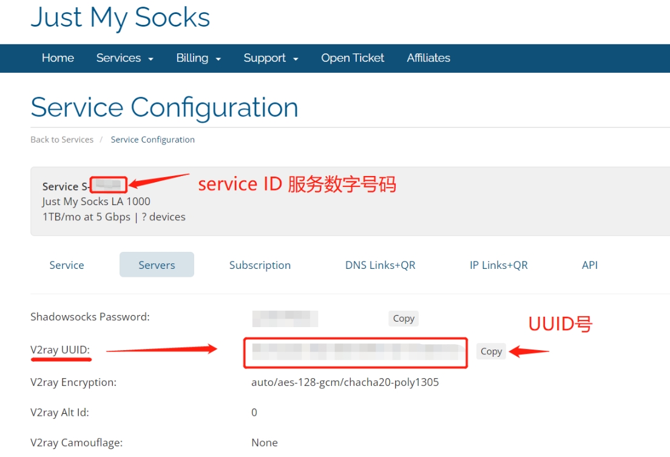This screenshot has height=457, width=670.
Task: Click the V2ray Camouflage label
Action: click(x=76, y=442)
